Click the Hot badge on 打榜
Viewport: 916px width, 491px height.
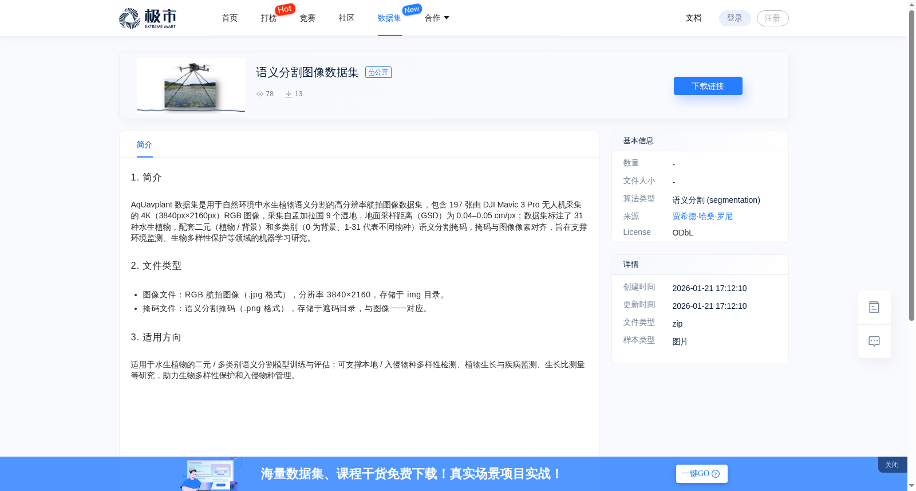[x=285, y=9]
